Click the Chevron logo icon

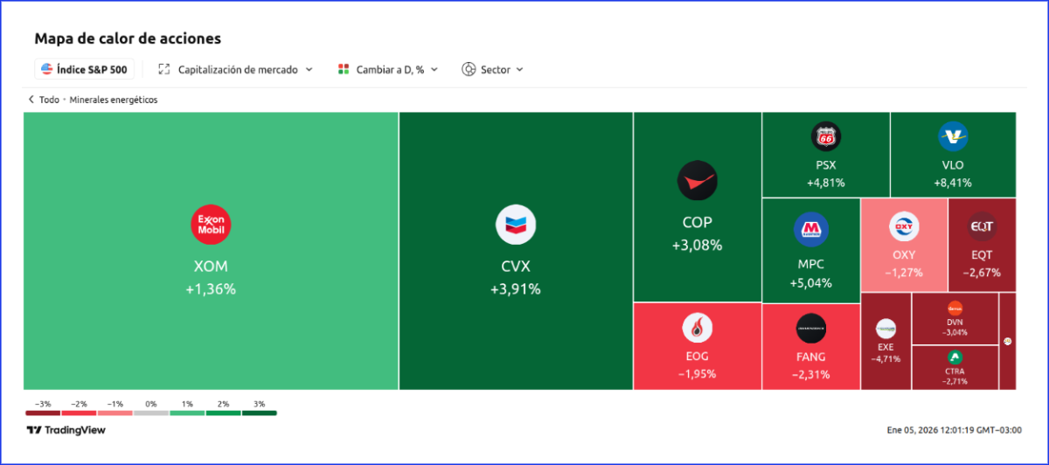516,224
